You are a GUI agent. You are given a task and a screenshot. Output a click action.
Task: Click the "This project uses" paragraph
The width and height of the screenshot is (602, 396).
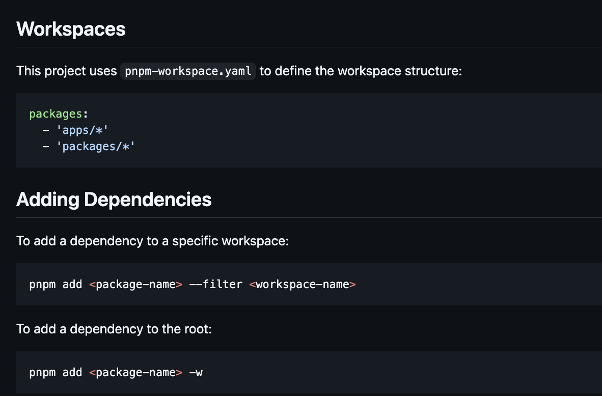point(66,71)
